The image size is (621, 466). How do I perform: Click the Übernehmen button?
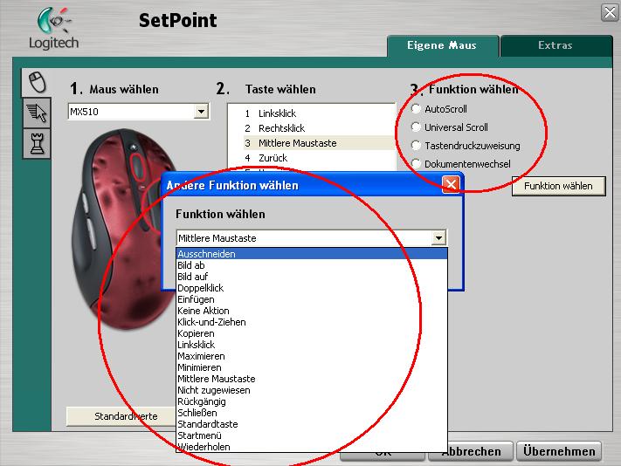click(559, 451)
